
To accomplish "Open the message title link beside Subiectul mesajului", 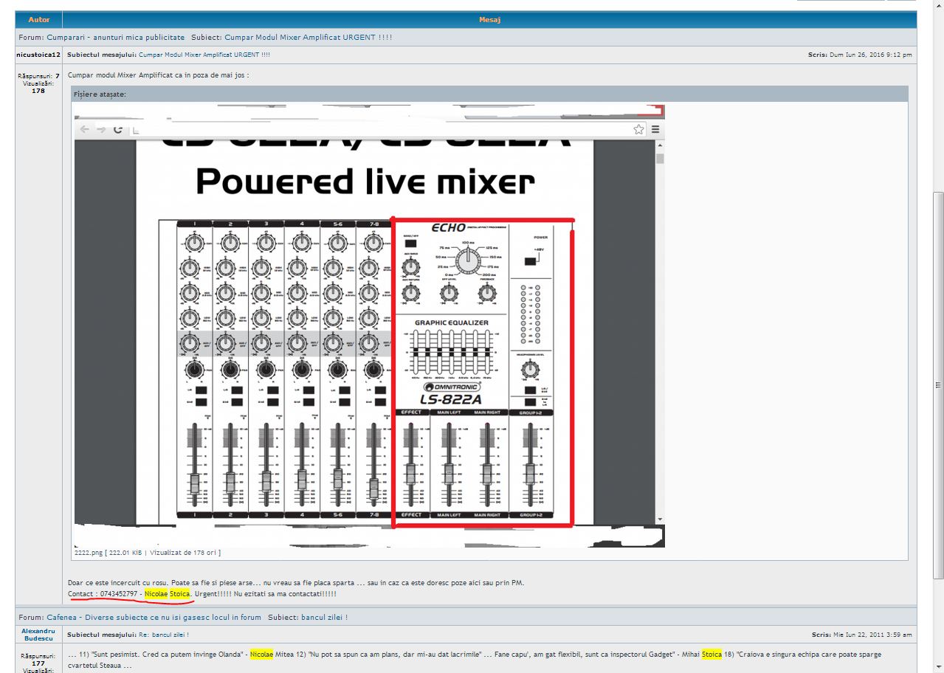I will tap(204, 55).
